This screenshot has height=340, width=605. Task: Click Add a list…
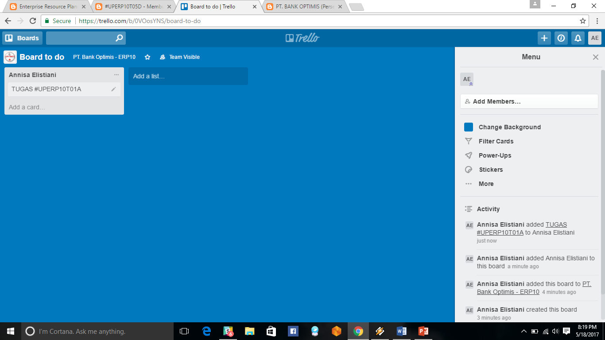[188, 76]
